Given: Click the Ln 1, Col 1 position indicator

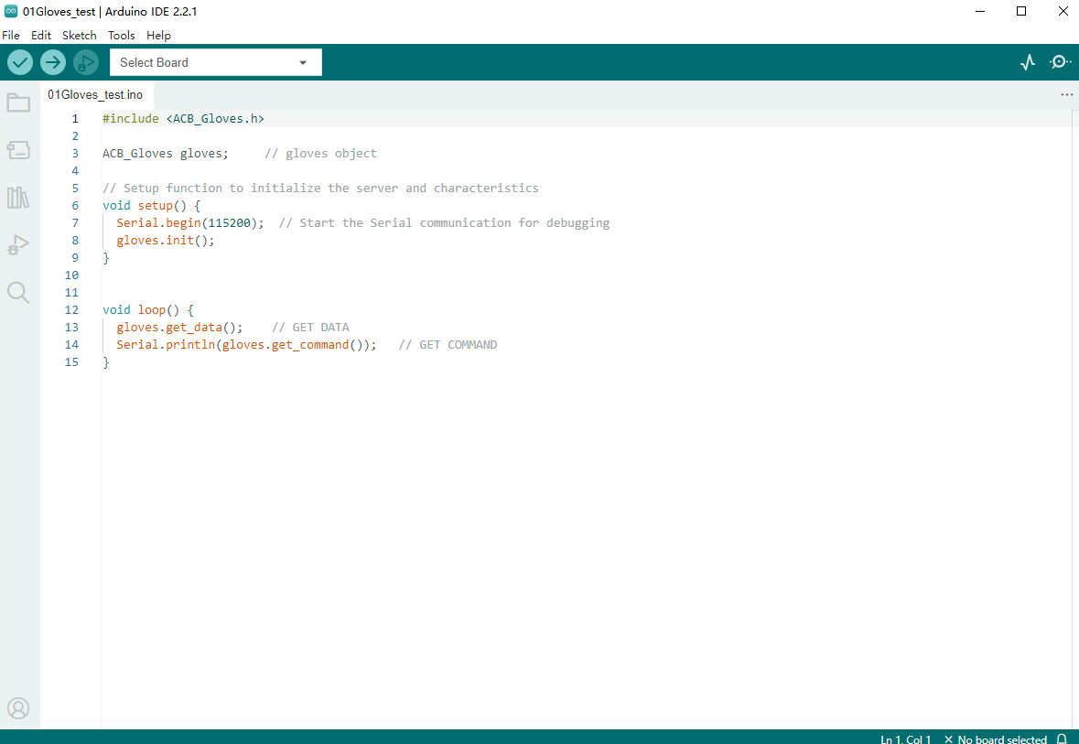Looking at the screenshot, I should [x=905, y=739].
